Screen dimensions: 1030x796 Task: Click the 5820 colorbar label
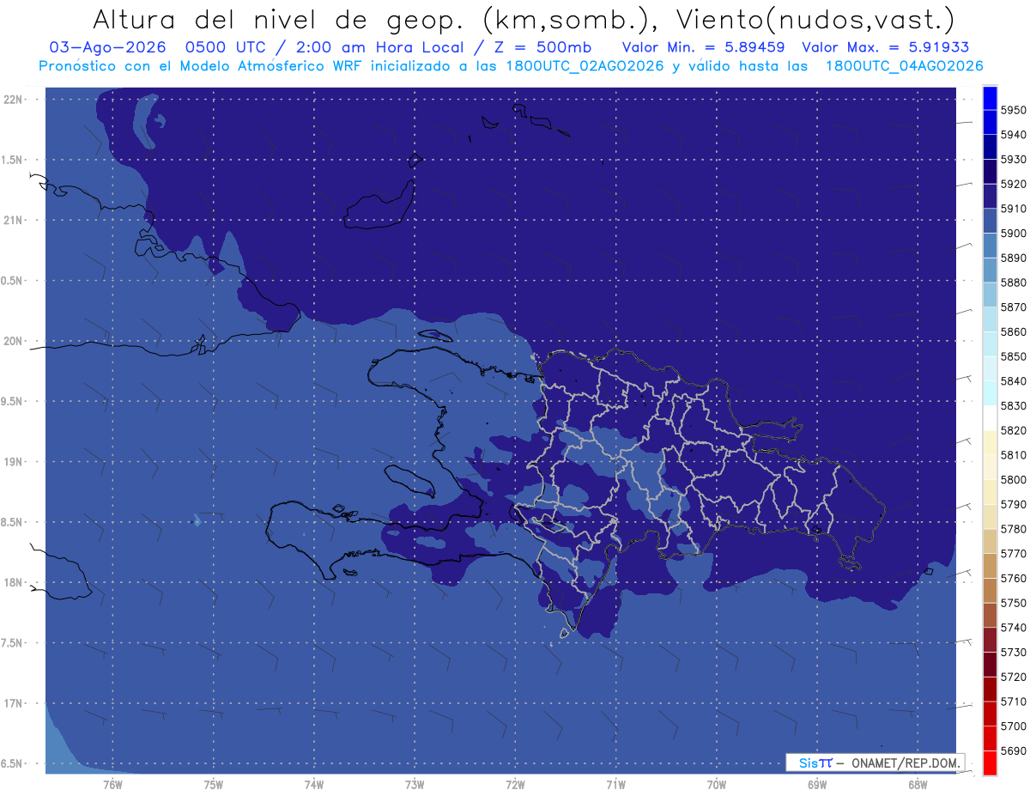click(x=1013, y=430)
